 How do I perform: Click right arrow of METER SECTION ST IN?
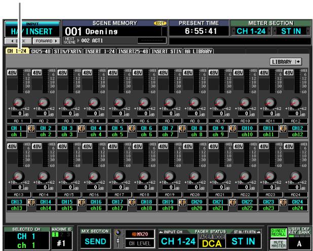[308, 31]
